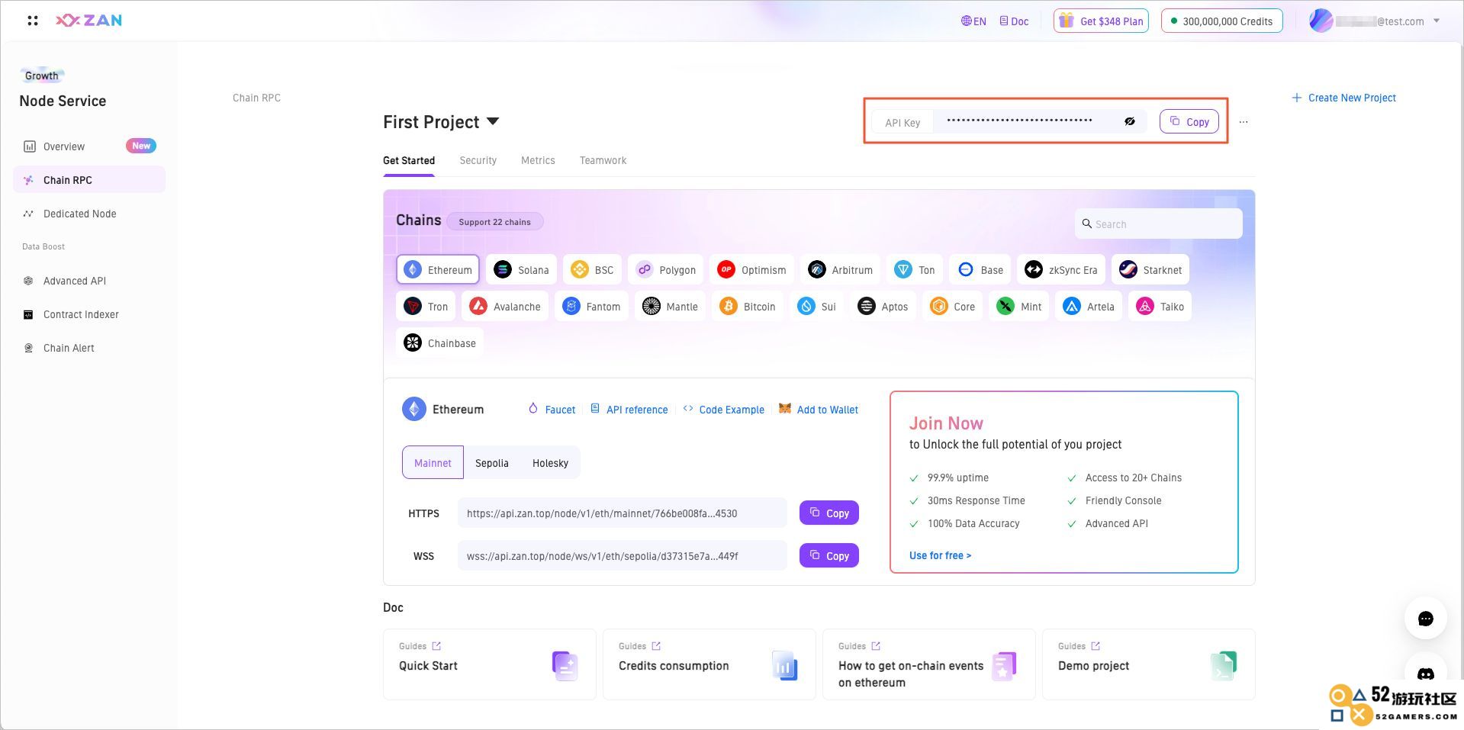Open Chain Alert
Image resolution: width=1464 pixels, height=730 pixels.
tap(89, 348)
